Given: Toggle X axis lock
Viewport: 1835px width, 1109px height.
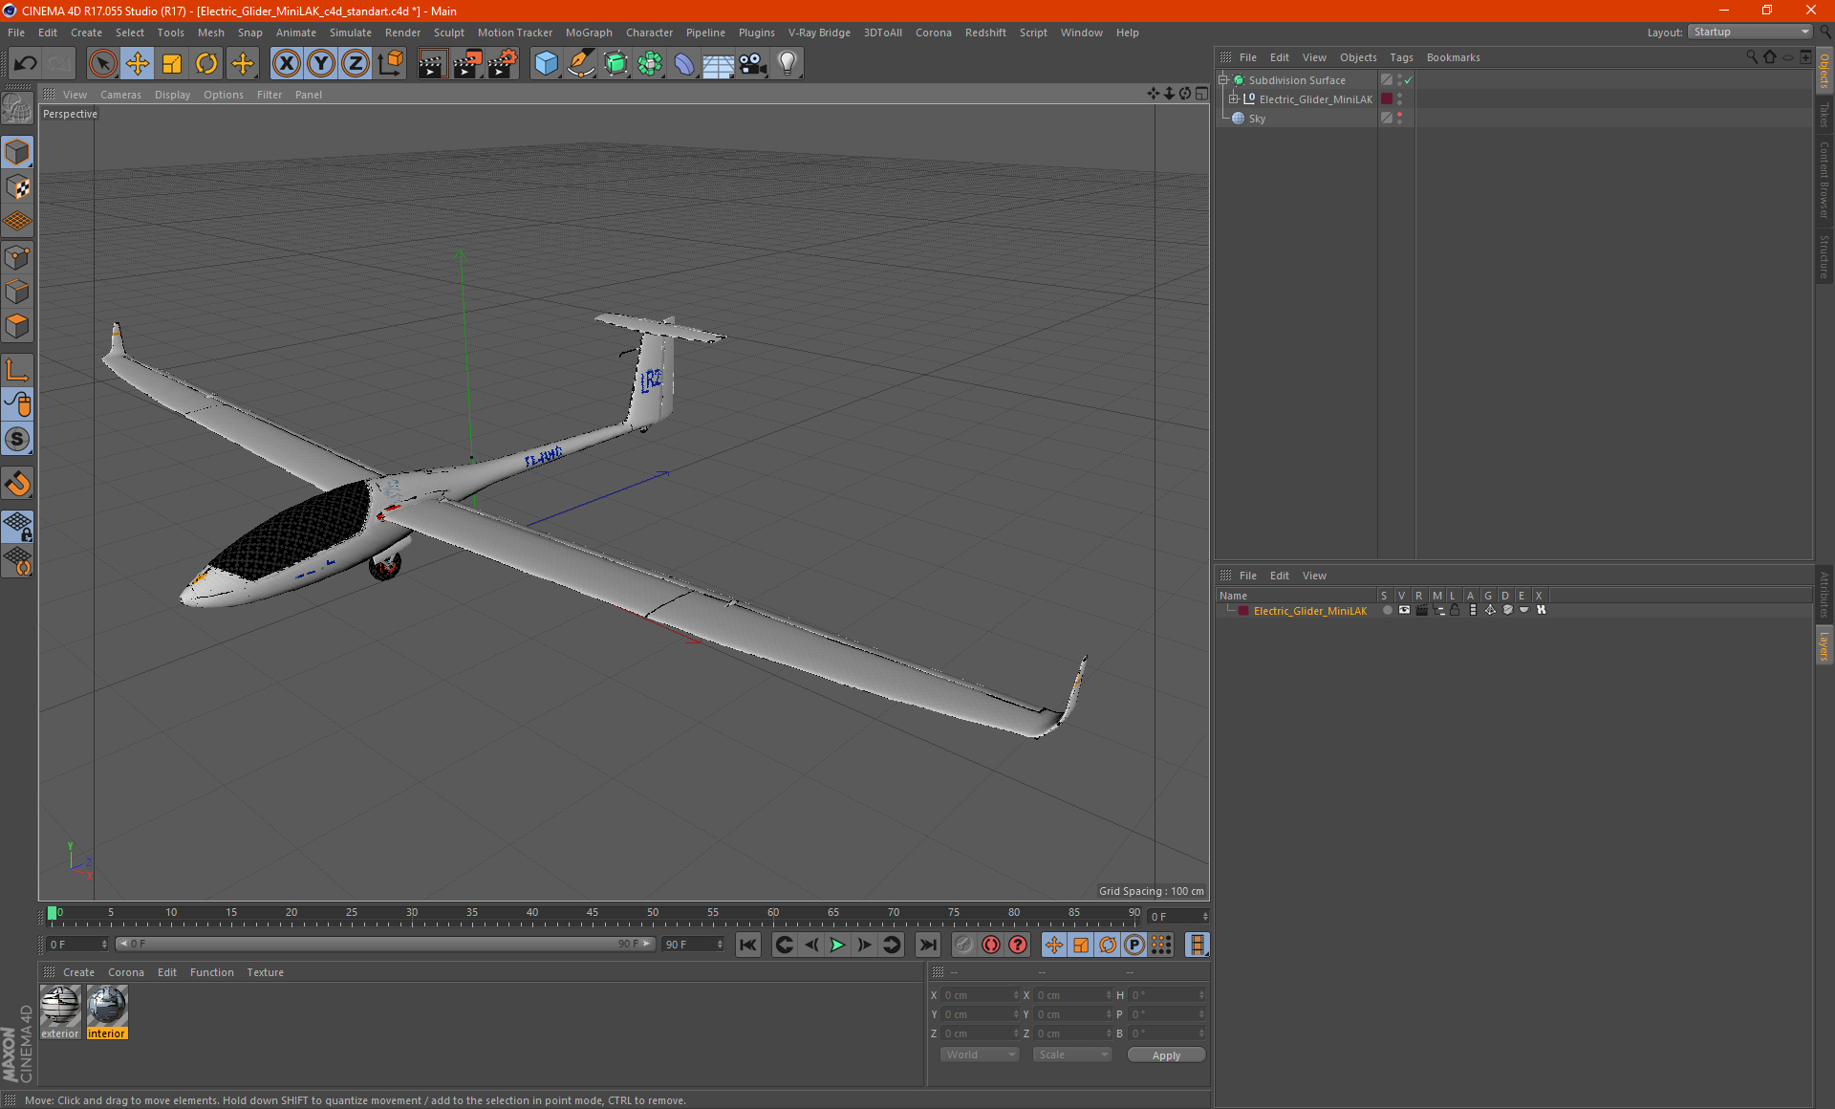Looking at the screenshot, I should [286, 64].
